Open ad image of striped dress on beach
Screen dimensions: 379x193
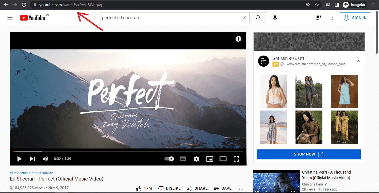(x=274, y=127)
